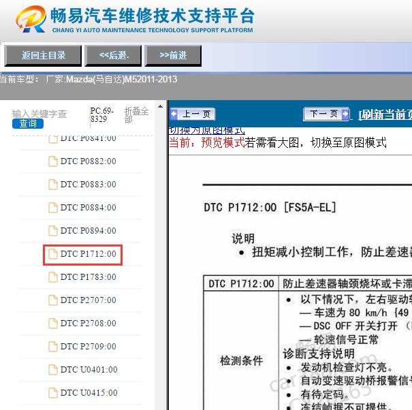Click the sidebar scroll-up arrow
This screenshot has height=410, width=412.
pyautogui.click(x=160, y=107)
